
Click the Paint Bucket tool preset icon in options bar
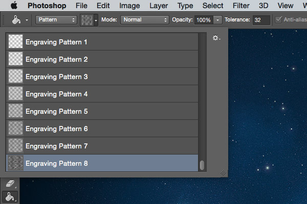(x=16, y=20)
